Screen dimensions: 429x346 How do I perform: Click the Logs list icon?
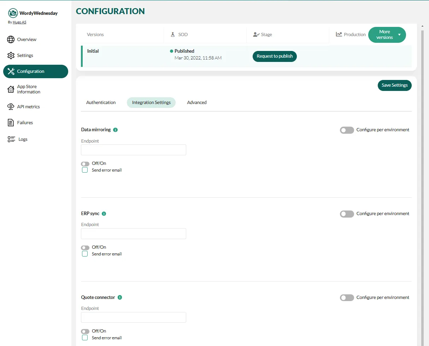(x=11, y=139)
